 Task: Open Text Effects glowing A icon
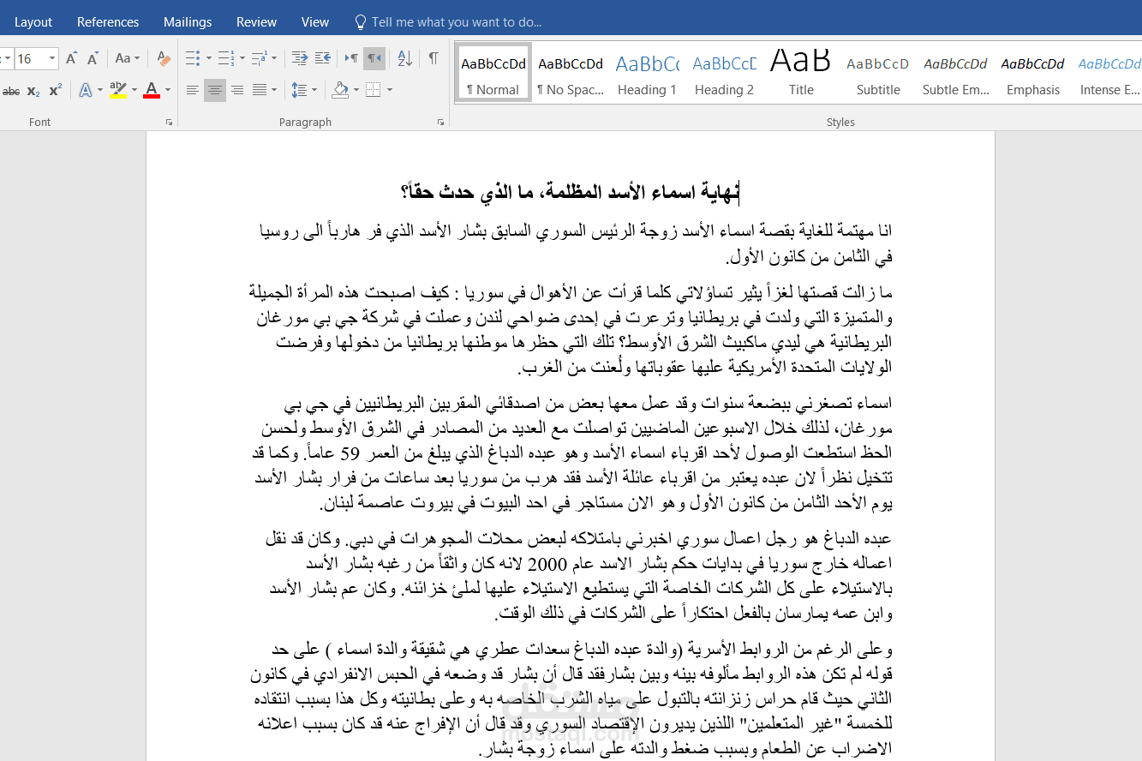click(x=86, y=90)
